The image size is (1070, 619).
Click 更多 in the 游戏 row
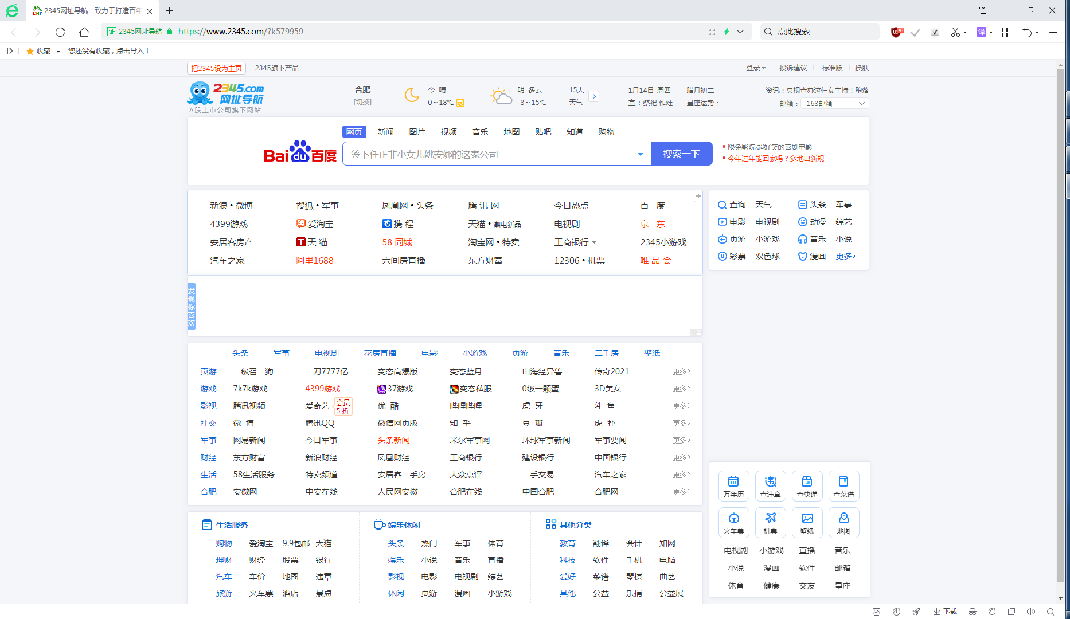681,389
